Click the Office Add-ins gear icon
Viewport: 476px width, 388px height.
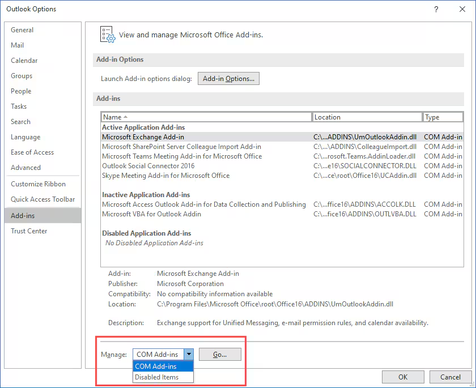(x=107, y=35)
